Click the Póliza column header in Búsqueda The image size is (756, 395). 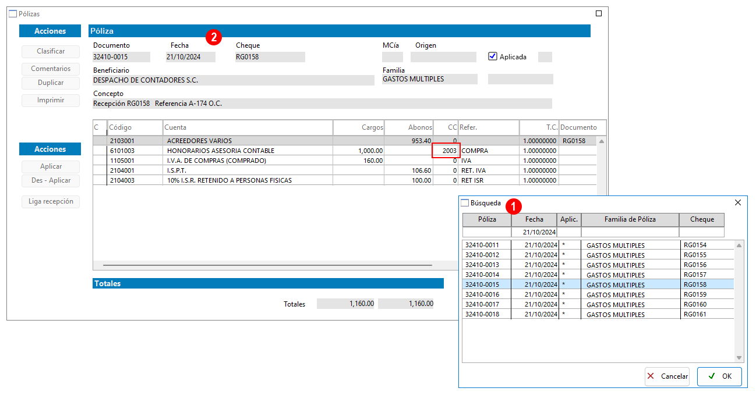487,219
